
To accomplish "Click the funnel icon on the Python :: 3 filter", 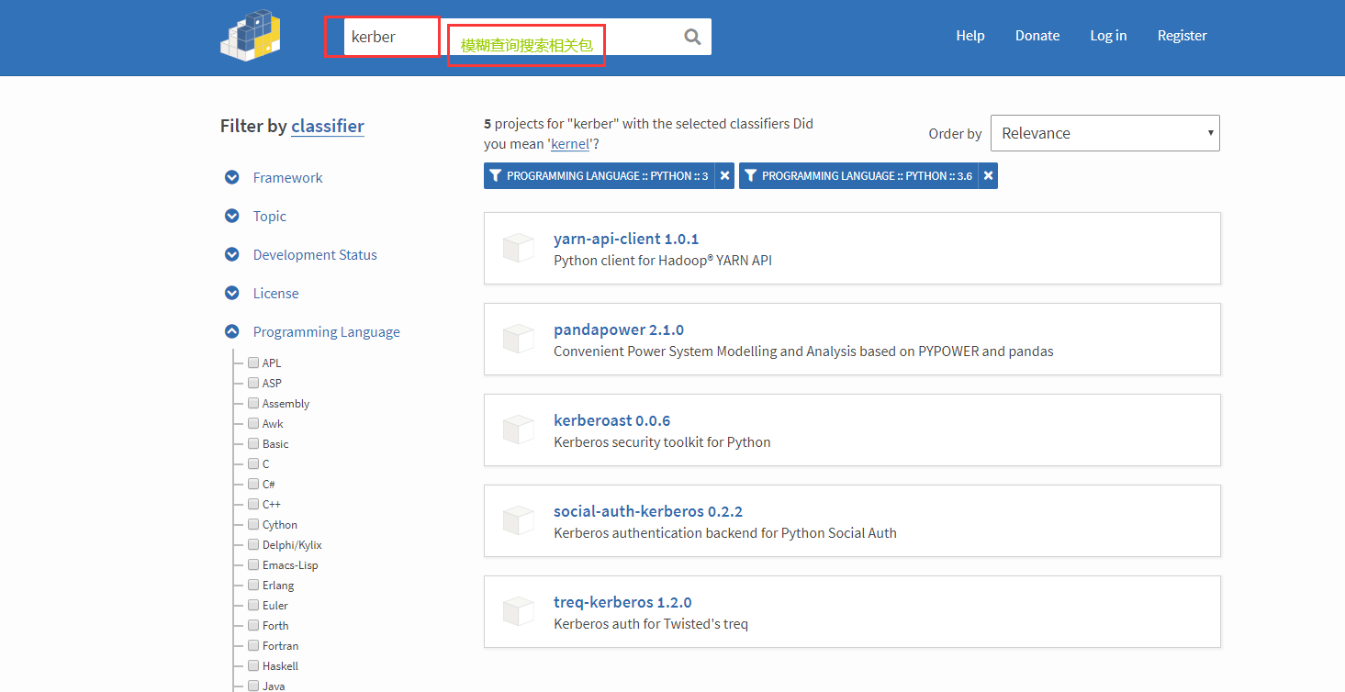I will [x=496, y=175].
